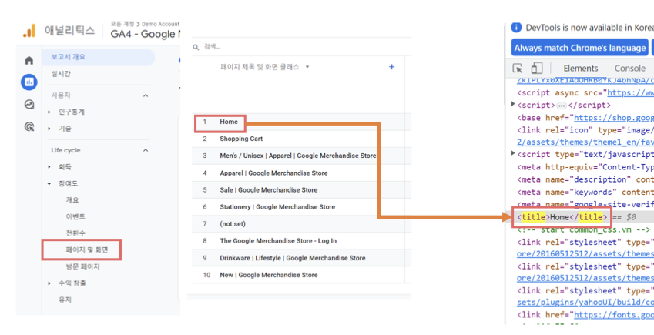Viewport: 654px width, 335px height.
Task: Click the DevTools info icon
Action: pyautogui.click(x=516, y=28)
